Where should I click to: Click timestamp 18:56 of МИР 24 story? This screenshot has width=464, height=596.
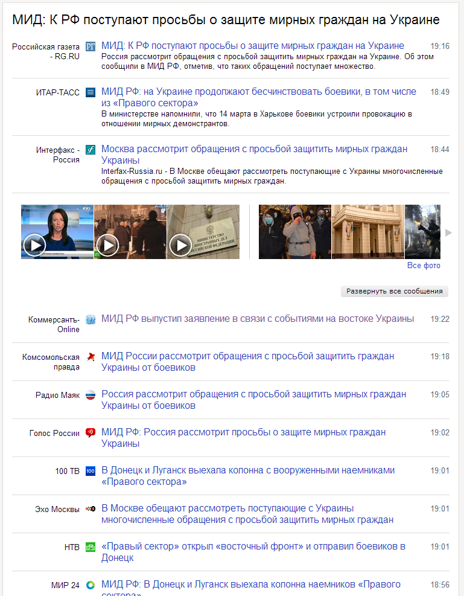pos(440,585)
